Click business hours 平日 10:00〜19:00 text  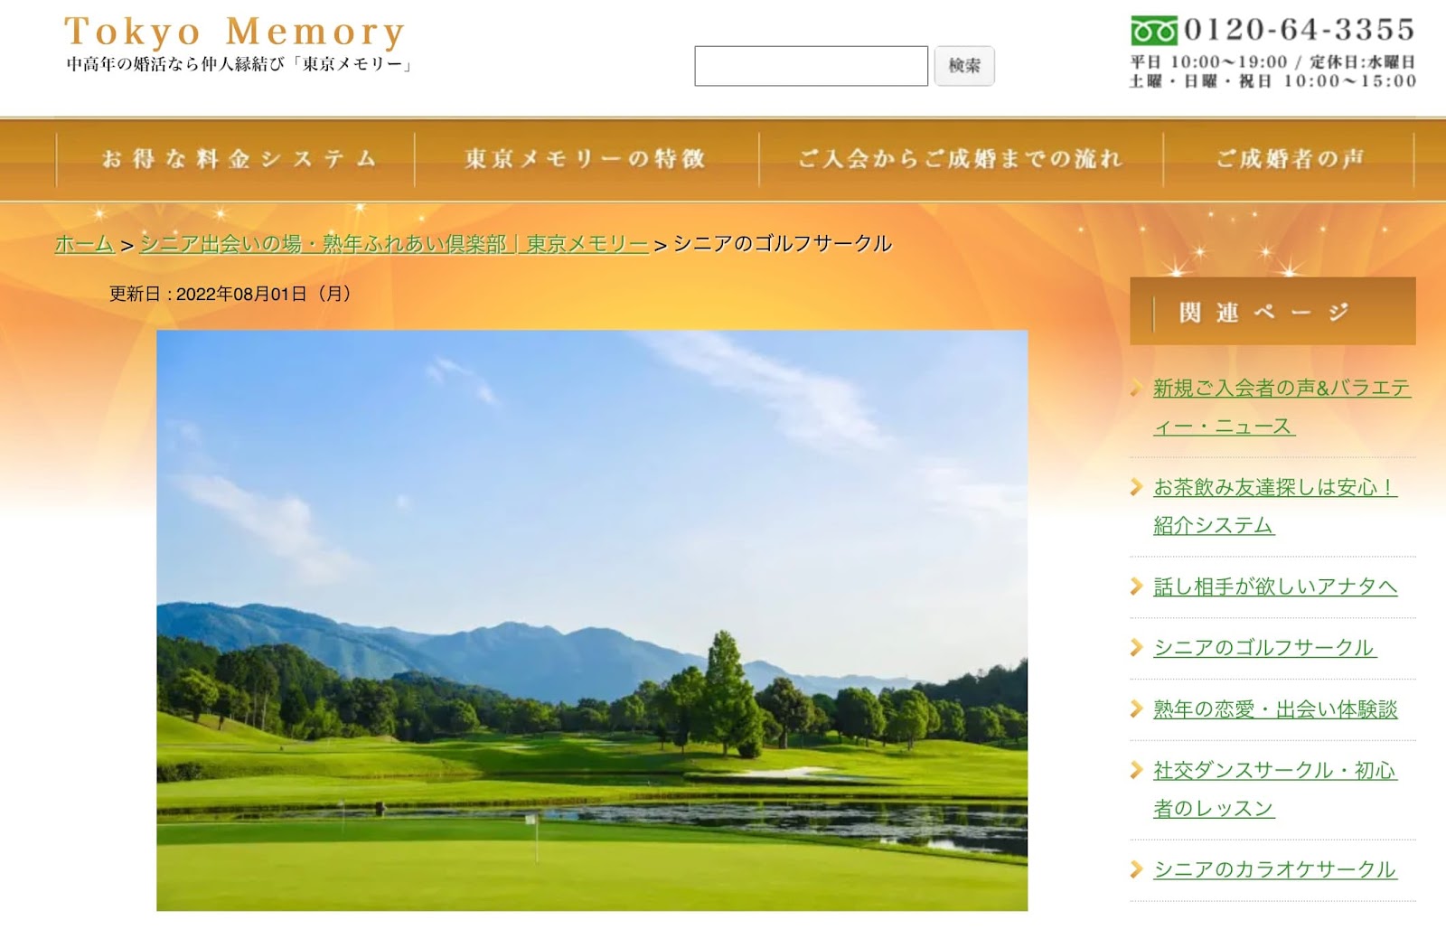1208,62
